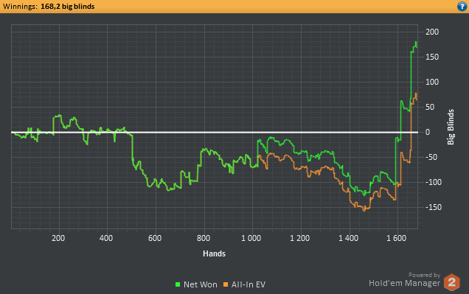Screen dimensions: 469x294
Task: Click the 150 label on the y-axis
Action: point(432,57)
